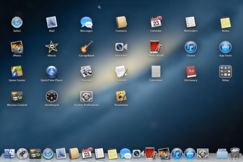Image resolution: width=243 pixels, height=162 pixels.
Task: Launch Preview app
Action: 87,71
